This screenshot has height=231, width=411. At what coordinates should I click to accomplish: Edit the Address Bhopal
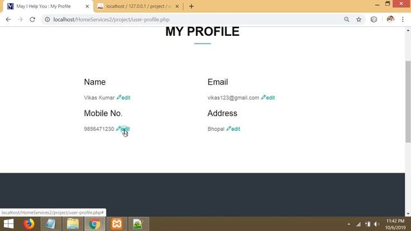coord(233,129)
